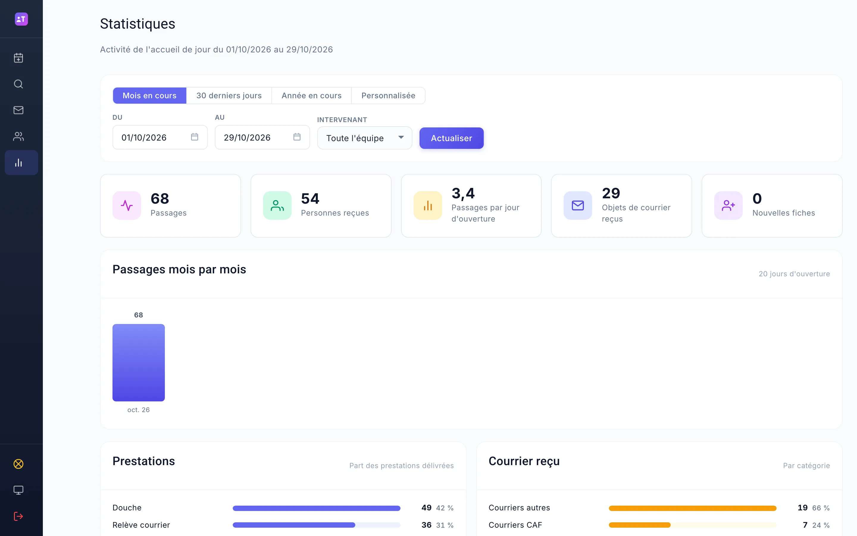Open the Intervenant dropdown Toute l'équipe
Screen dimensions: 857x536
pyautogui.click(x=365, y=138)
